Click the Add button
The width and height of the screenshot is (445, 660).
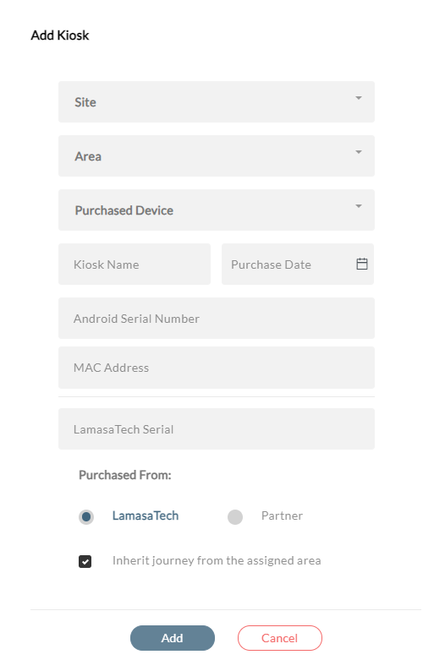pos(173,638)
